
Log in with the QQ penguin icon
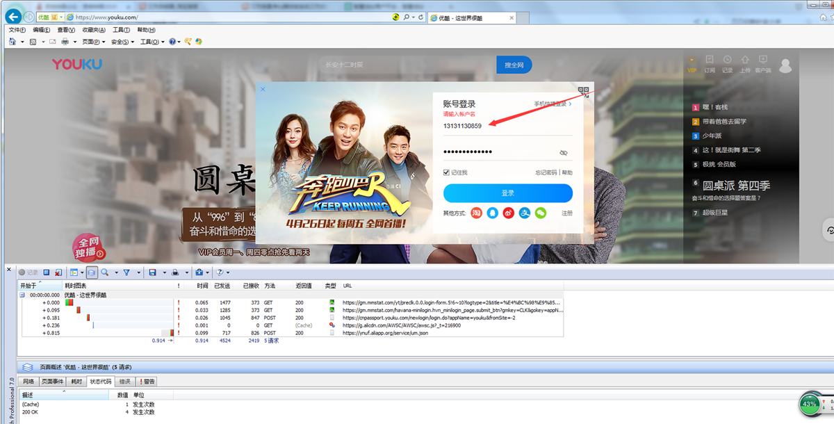pyautogui.click(x=493, y=213)
